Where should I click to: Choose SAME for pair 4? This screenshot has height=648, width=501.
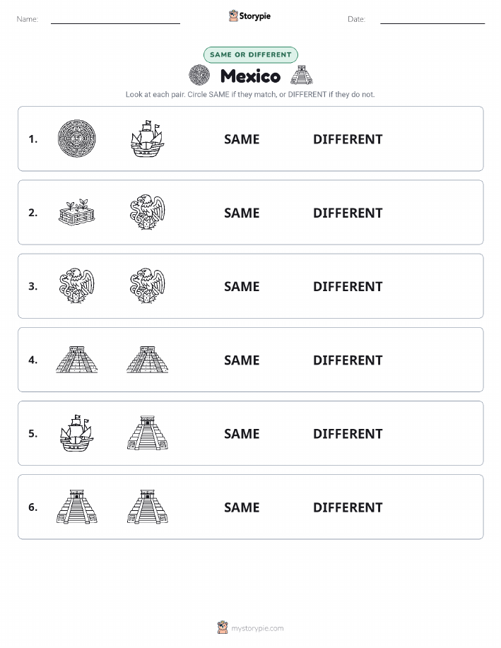coord(242,360)
